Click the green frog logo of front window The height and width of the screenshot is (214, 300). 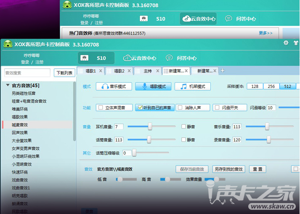tap(8, 44)
